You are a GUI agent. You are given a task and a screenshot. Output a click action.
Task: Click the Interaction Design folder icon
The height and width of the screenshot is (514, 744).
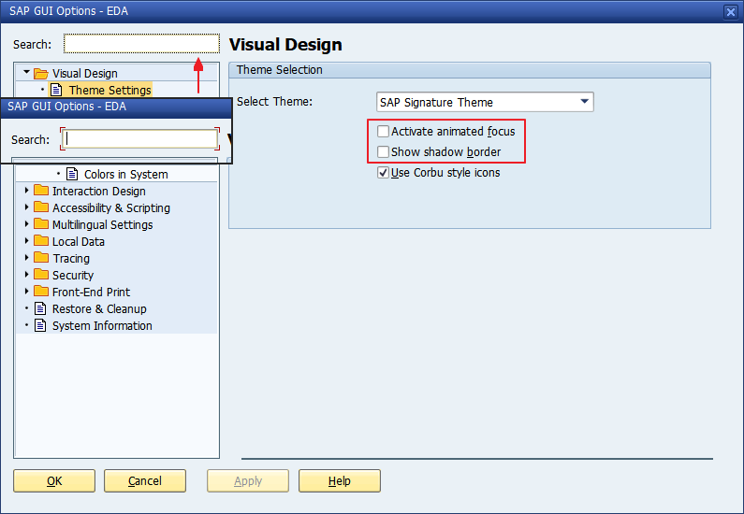point(41,191)
